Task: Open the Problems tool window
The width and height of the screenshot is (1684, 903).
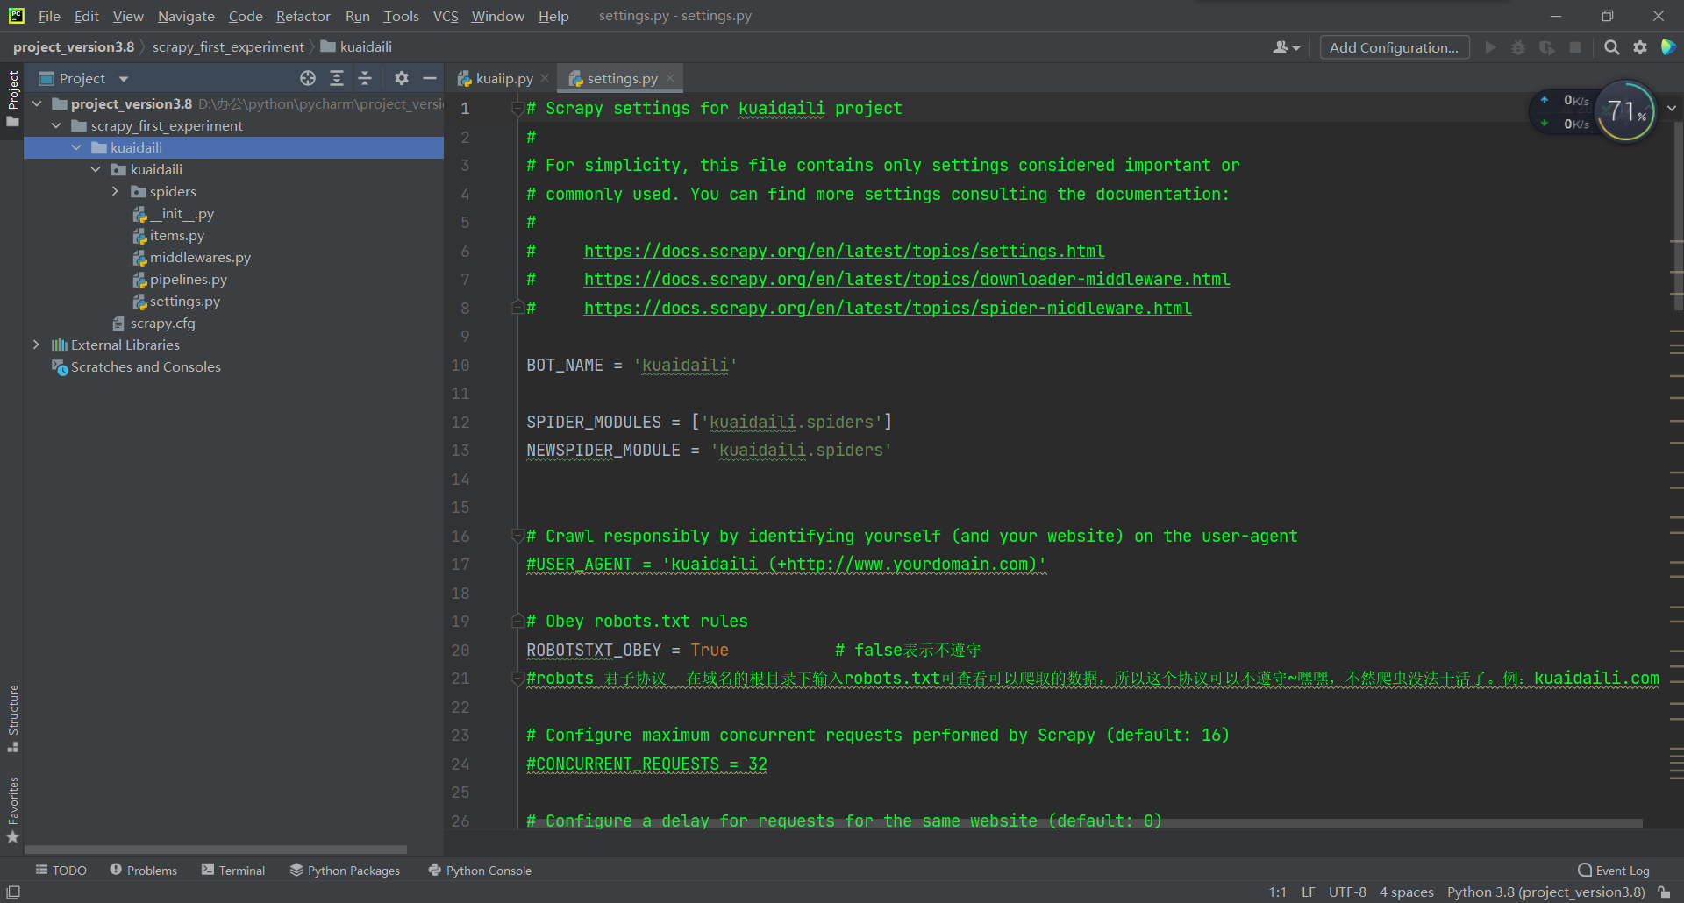Action: coord(144,870)
